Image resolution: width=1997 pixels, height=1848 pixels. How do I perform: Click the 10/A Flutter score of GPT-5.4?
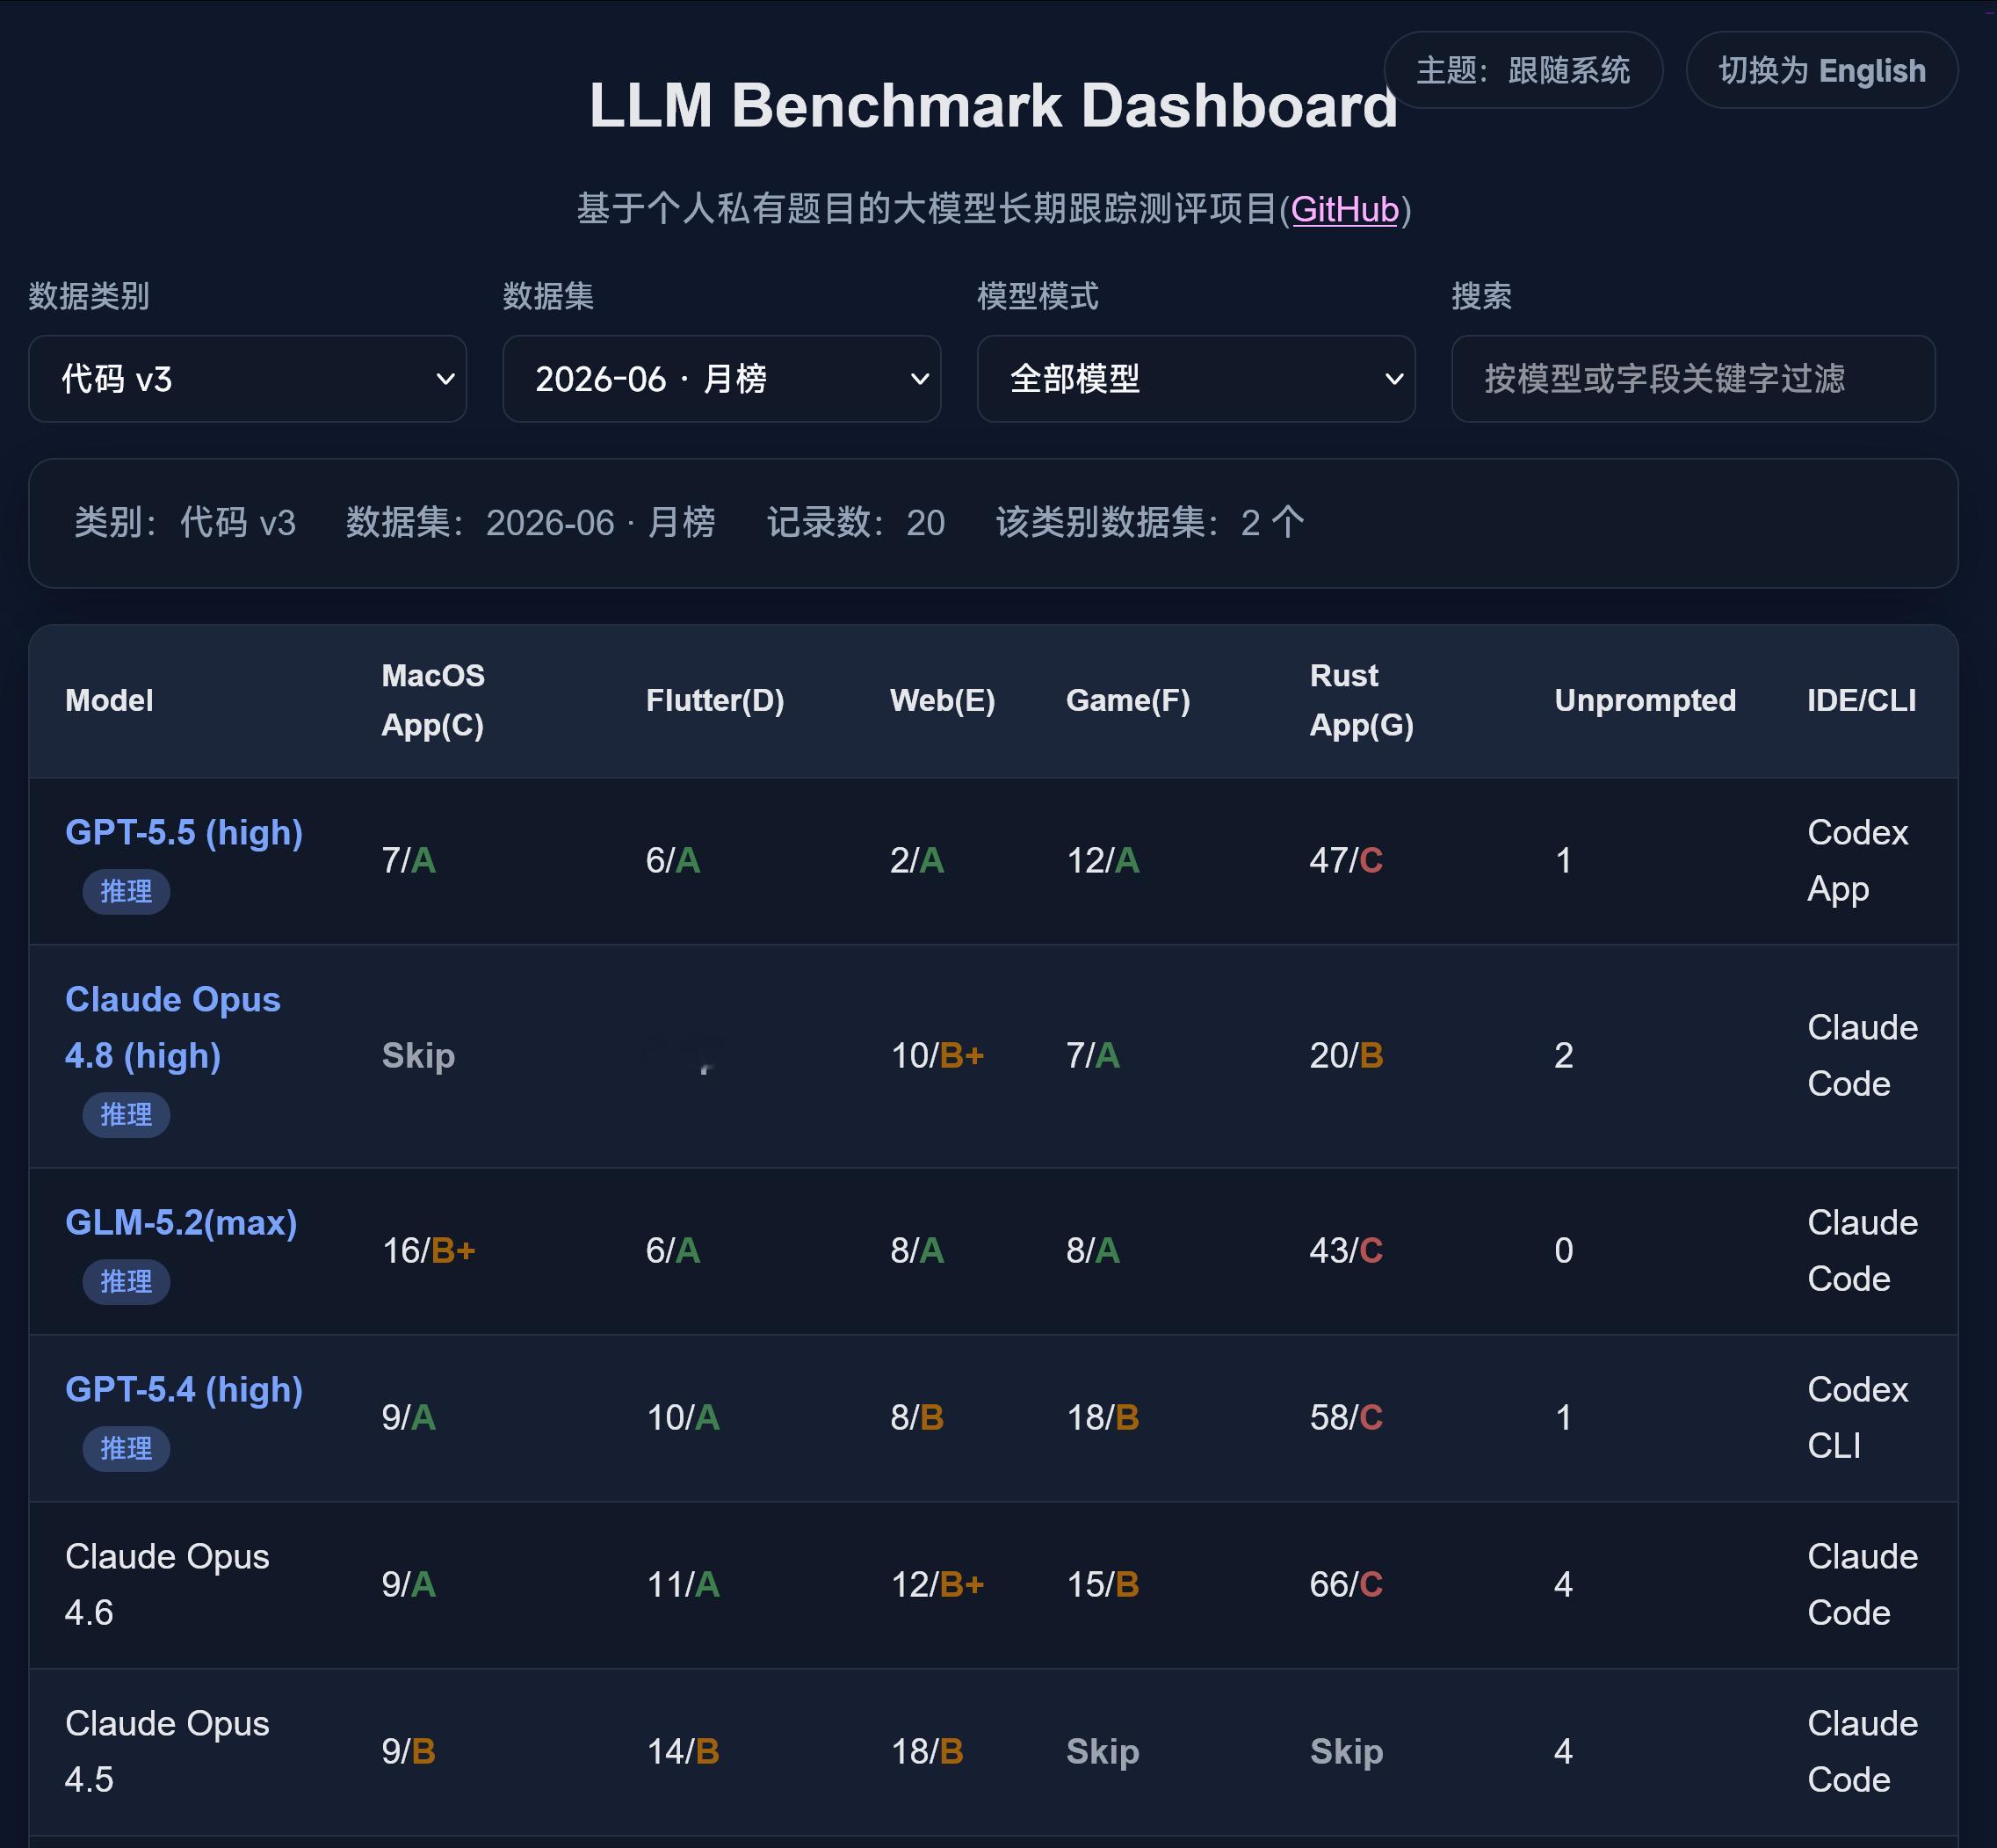pyautogui.click(x=683, y=1418)
